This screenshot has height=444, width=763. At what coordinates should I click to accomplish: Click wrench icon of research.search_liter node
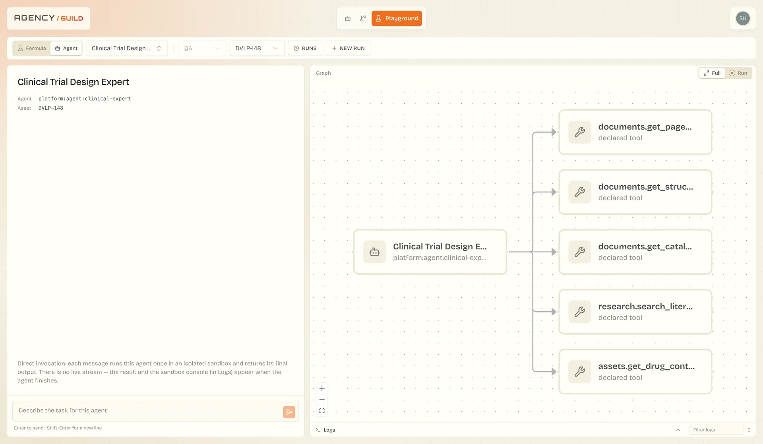coord(580,312)
